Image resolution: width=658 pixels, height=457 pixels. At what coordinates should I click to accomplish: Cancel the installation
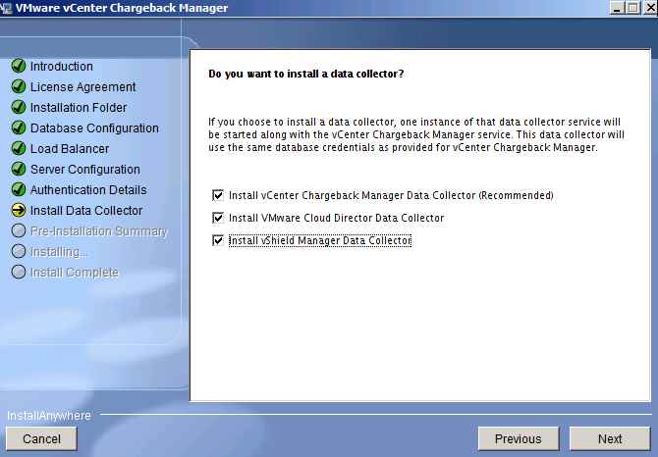point(41,438)
